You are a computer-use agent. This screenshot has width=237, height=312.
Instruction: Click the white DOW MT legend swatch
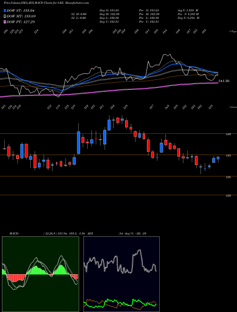tap(5, 16)
